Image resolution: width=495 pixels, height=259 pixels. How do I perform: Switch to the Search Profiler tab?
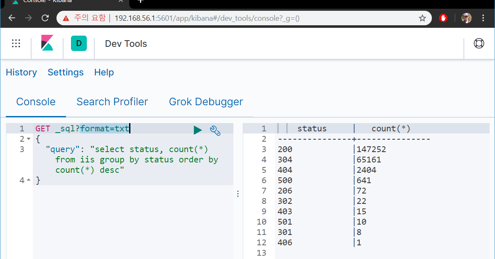[112, 102]
